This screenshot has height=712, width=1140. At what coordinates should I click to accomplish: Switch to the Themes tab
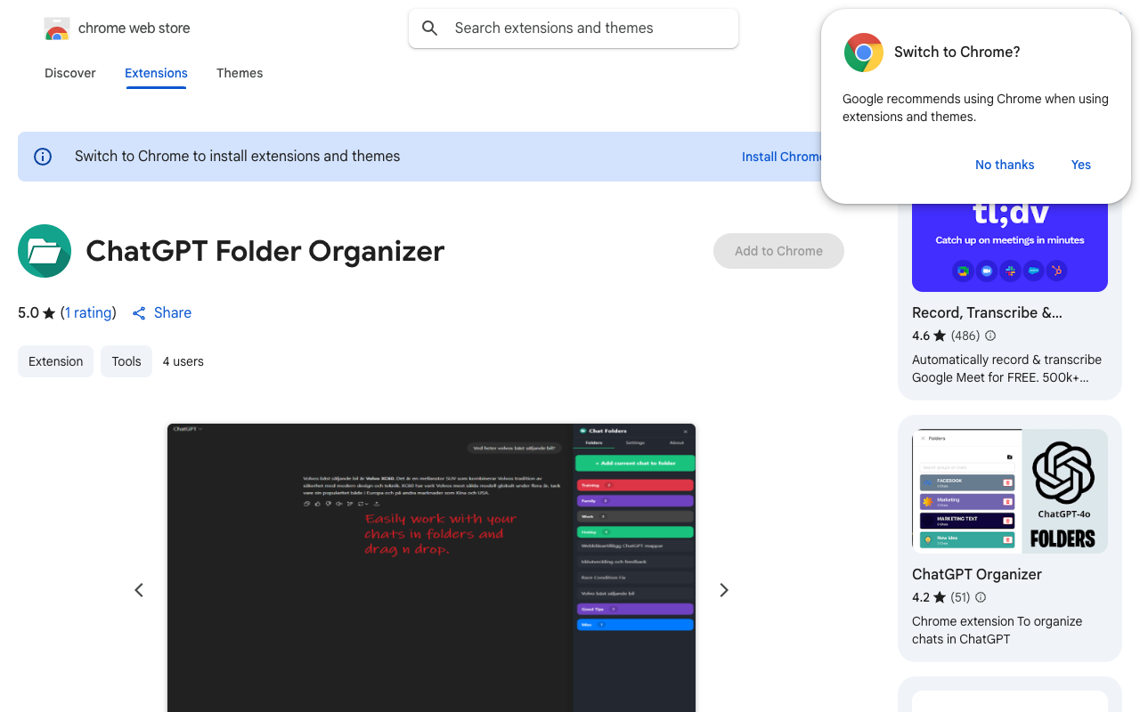coord(240,73)
